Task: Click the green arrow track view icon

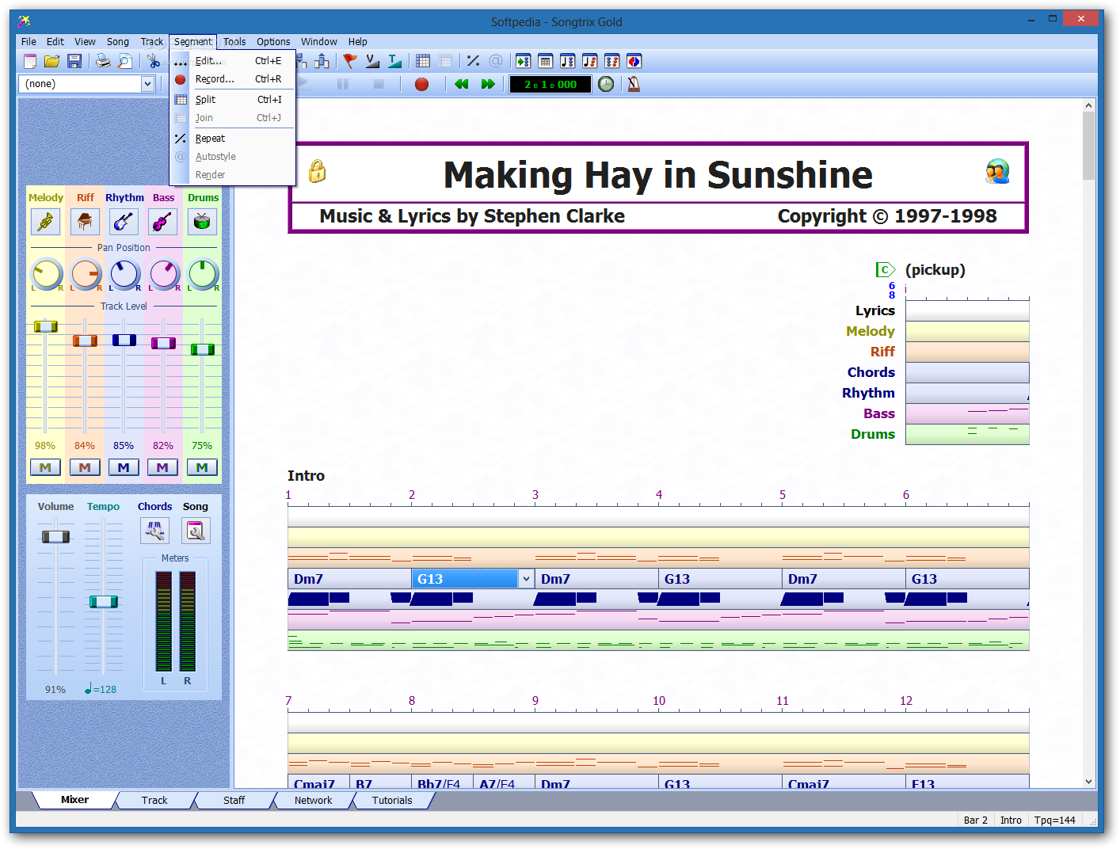Action: click(x=523, y=61)
